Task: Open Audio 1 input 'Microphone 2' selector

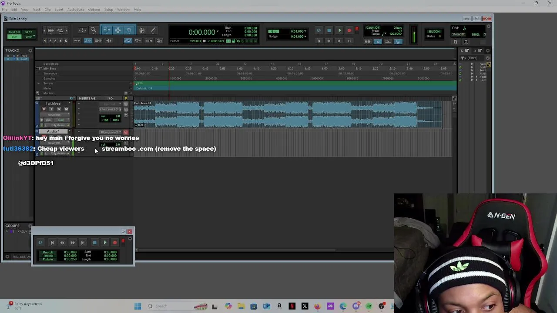Action: (x=111, y=132)
